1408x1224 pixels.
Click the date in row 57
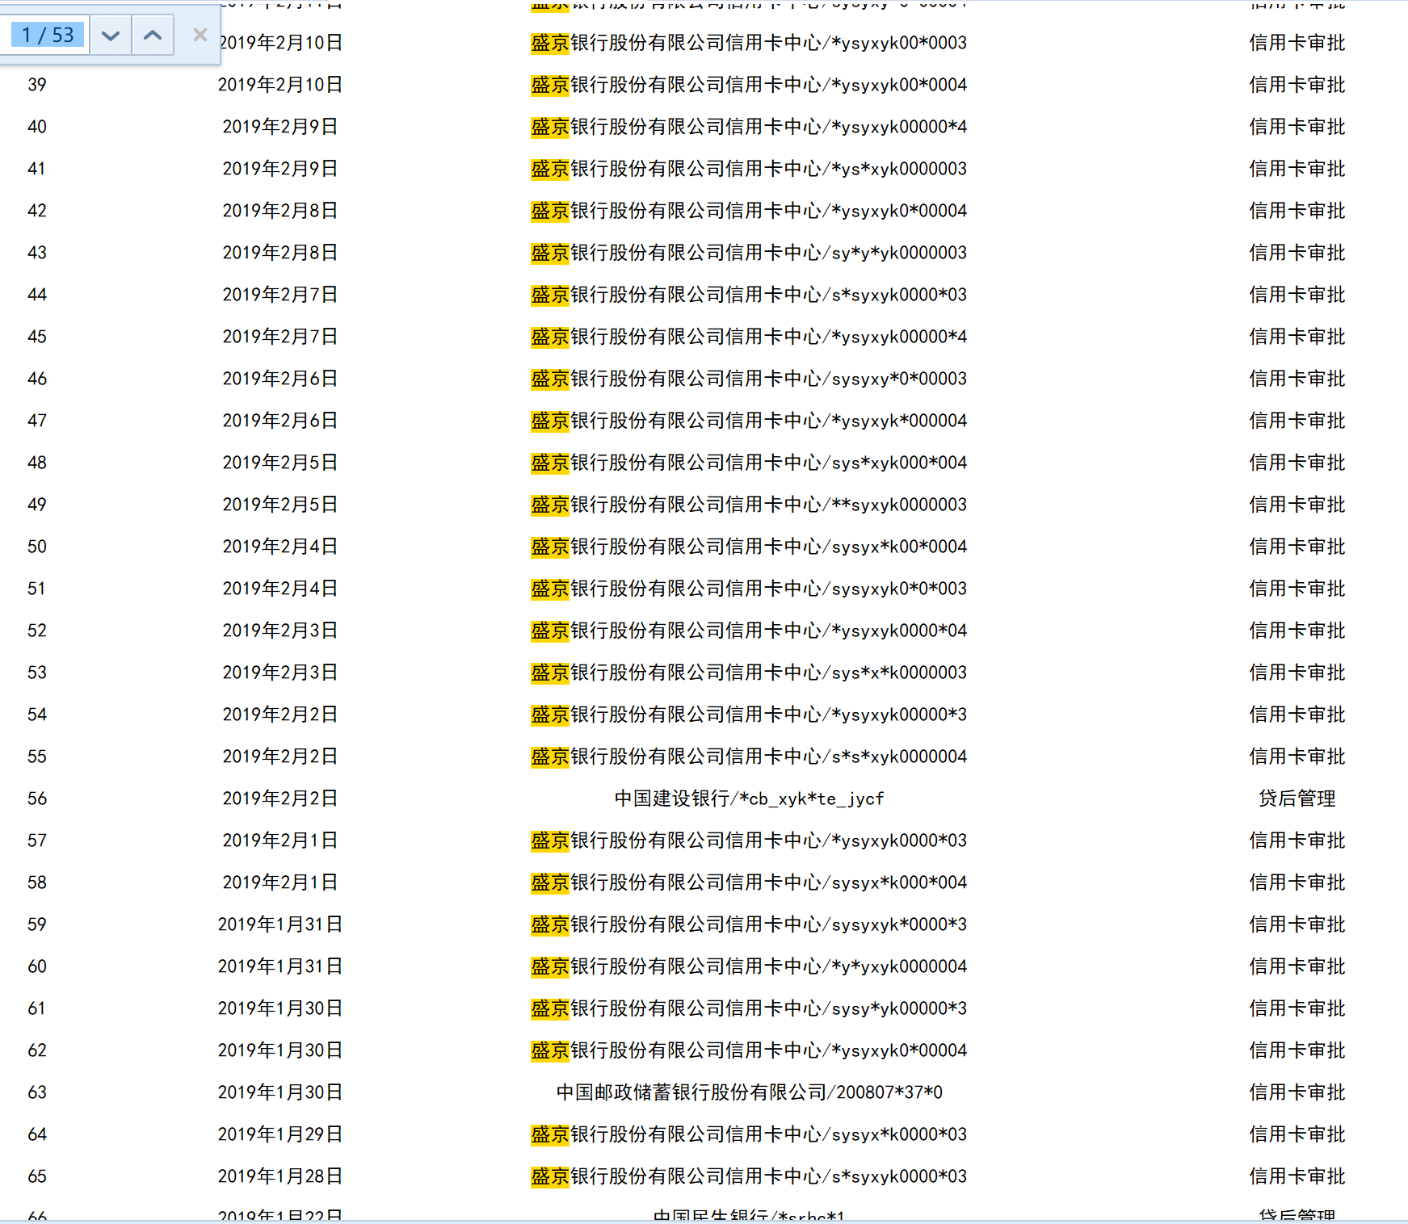click(x=280, y=840)
